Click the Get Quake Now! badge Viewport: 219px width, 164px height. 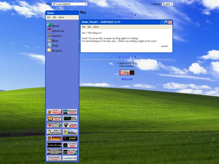(70, 145)
